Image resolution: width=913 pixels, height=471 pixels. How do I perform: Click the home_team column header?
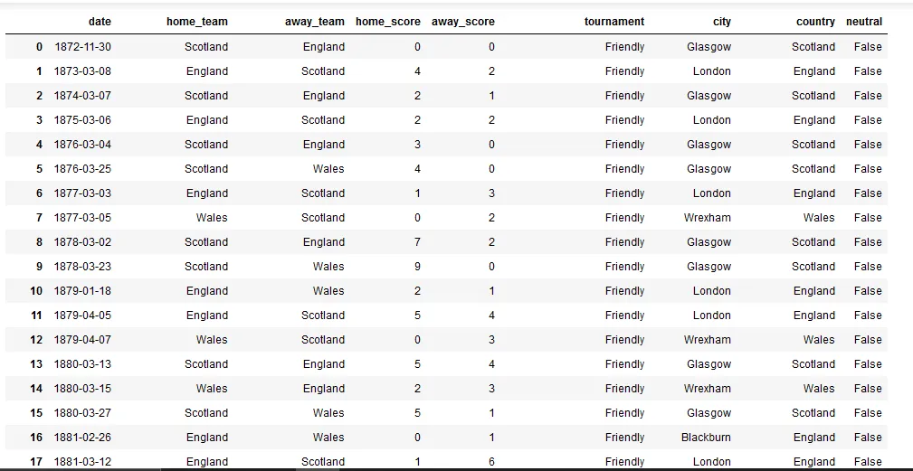(x=197, y=22)
